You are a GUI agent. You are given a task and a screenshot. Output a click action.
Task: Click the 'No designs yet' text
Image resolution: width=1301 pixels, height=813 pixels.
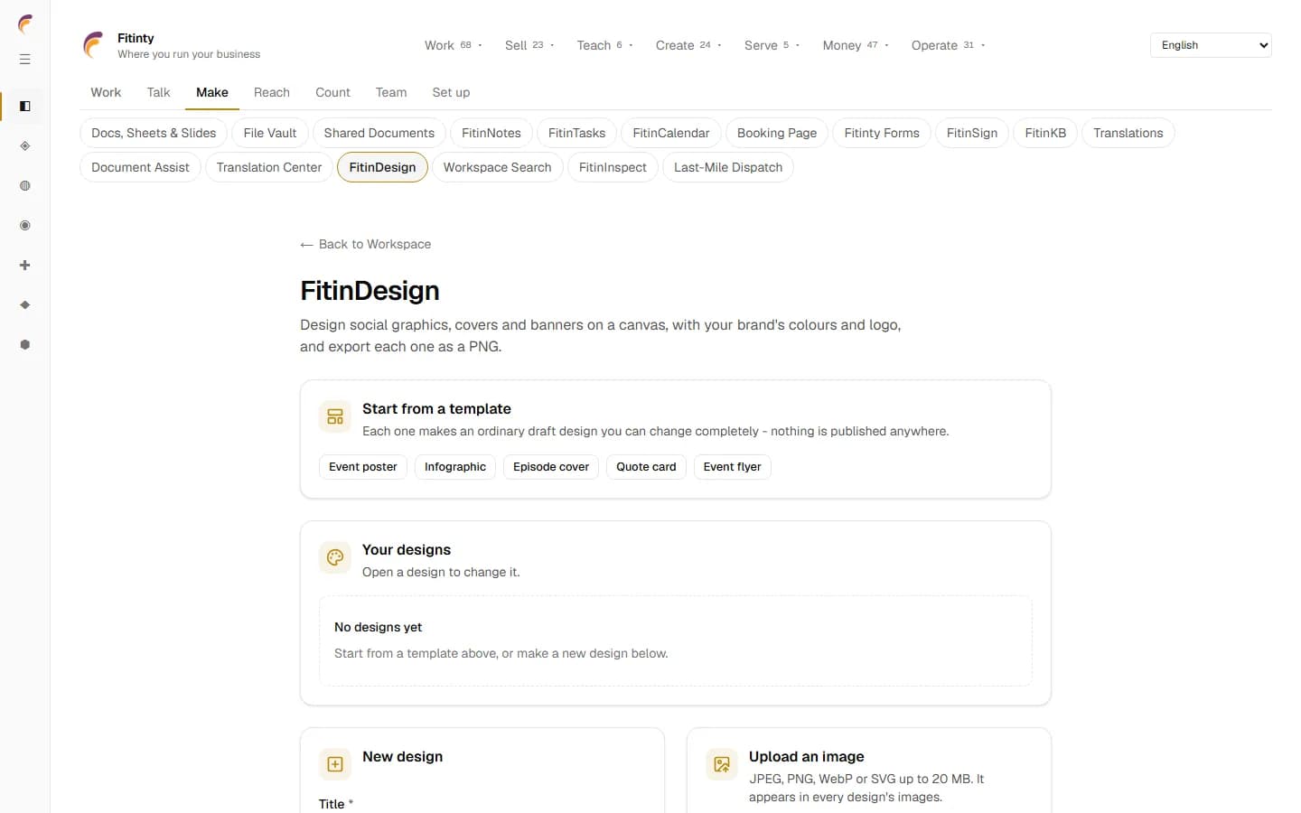[378, 627]
